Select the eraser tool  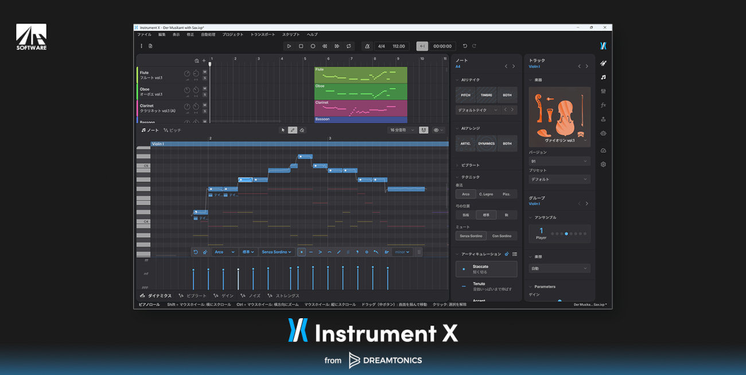pos(302,130)
